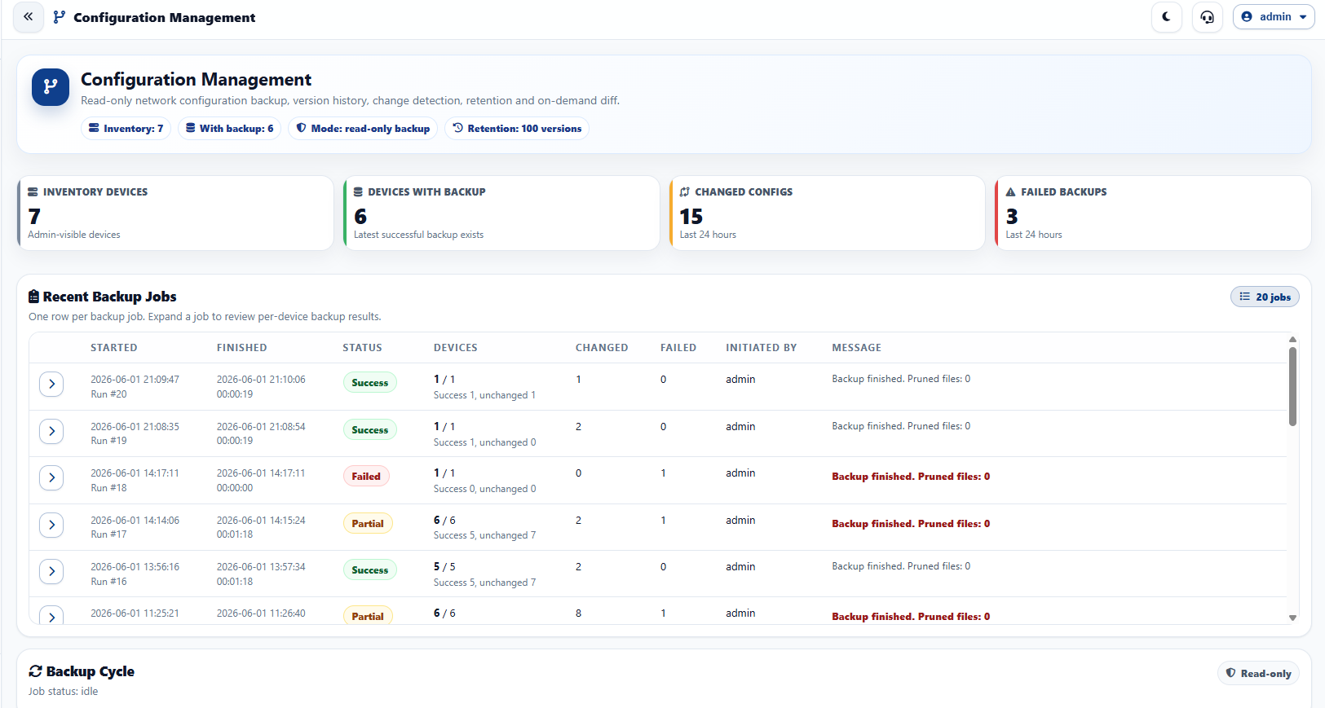Viewport: 1325px width, 708px height.
Task: Toggle dark mode with the moon icon
Action: (1167, 16)
